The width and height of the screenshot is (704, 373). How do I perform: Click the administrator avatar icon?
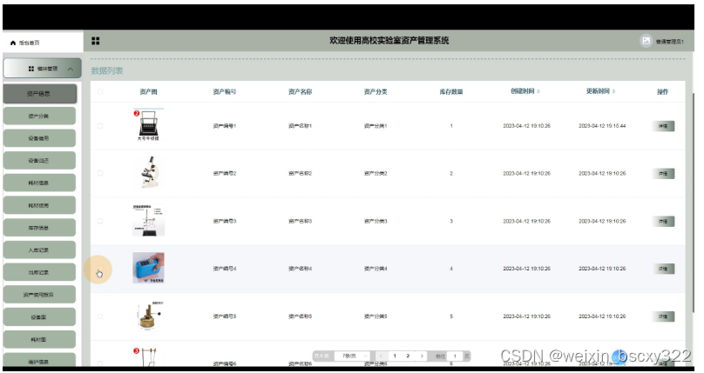[x=646, y=41]
